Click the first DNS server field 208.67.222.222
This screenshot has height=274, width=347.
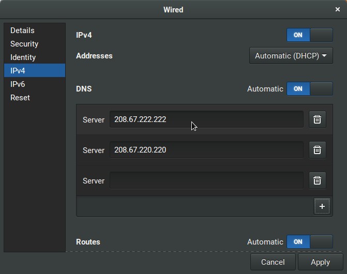tap(206, 119)
